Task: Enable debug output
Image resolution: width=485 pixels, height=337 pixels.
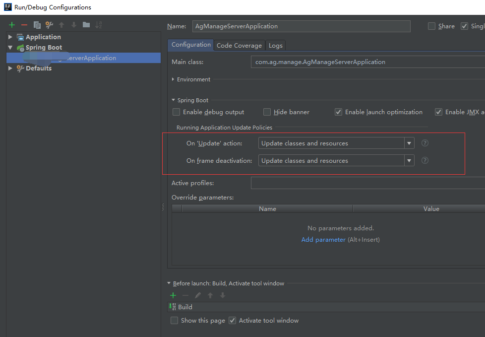Action: (x=176, y=112)
